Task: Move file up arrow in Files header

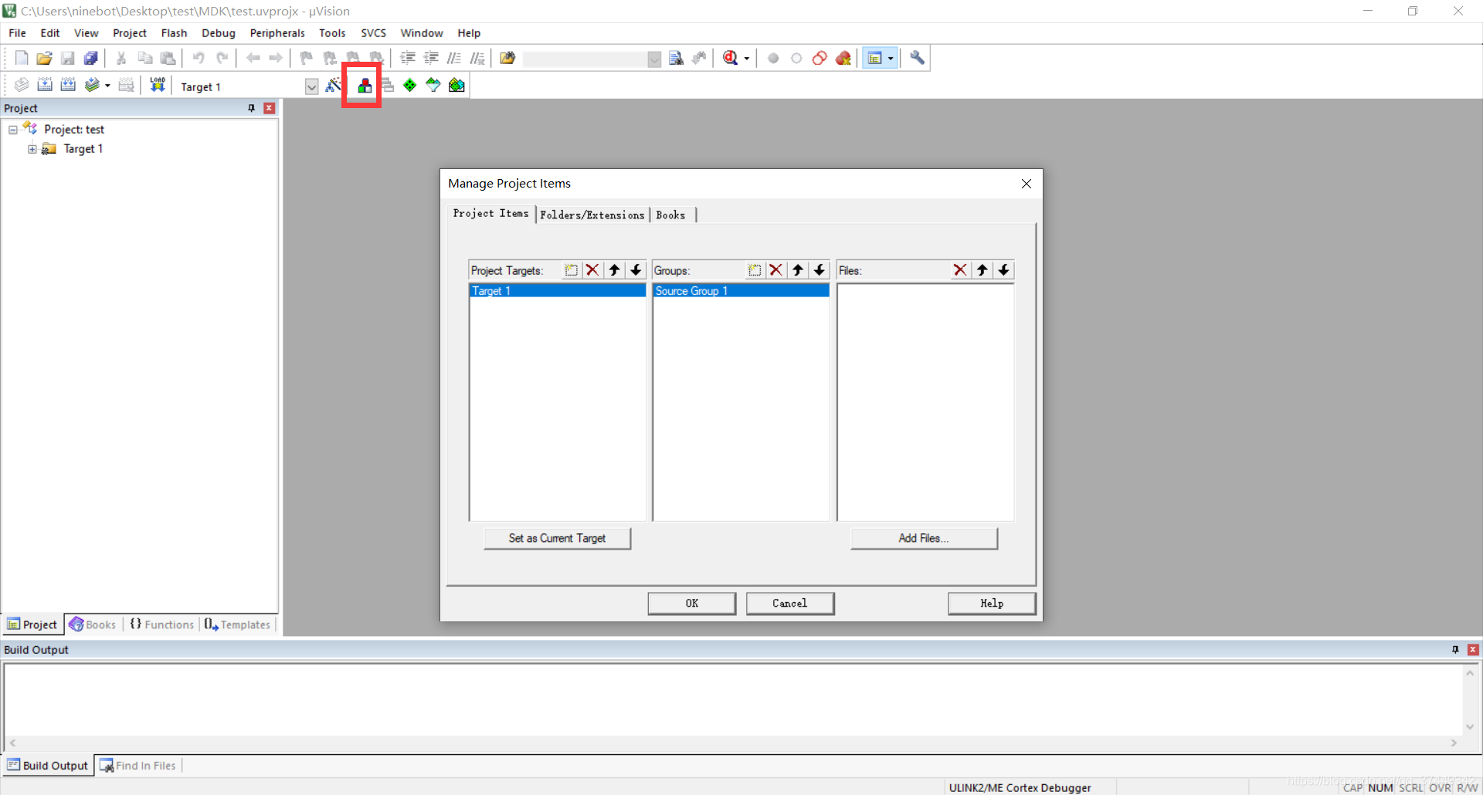Action: [982, 270]
